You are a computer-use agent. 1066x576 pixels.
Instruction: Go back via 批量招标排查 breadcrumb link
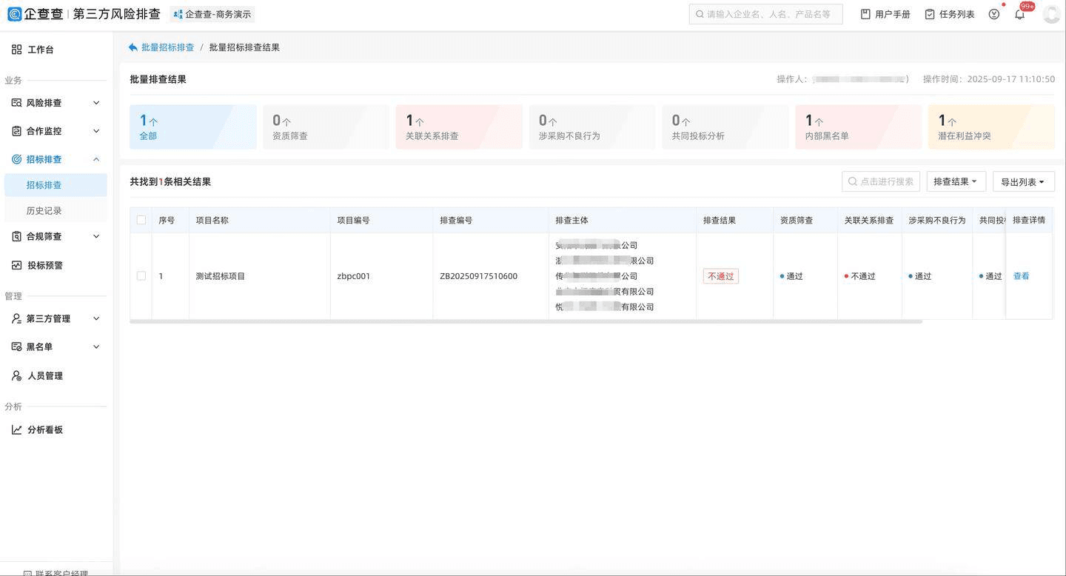tap(167, 47)
